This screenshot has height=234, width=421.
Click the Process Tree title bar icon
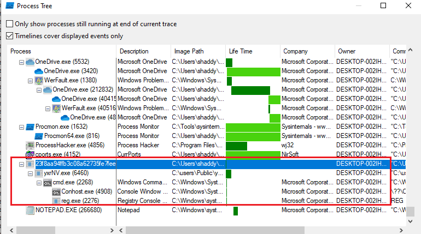[x=10, y=5]
